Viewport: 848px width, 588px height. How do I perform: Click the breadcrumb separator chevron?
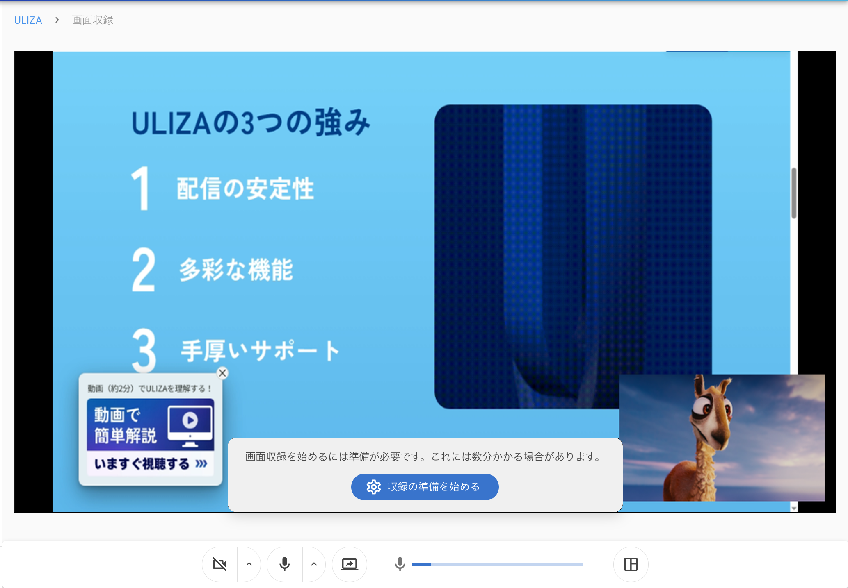click(57, 20)
